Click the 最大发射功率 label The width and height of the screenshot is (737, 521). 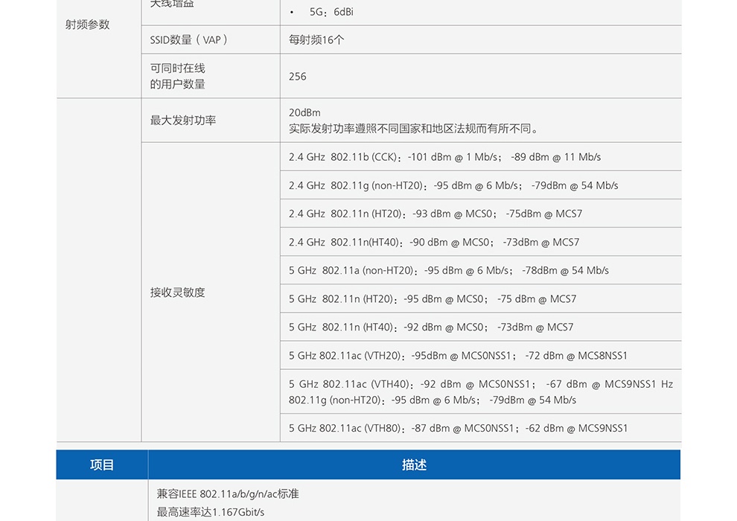click(183, 121)
